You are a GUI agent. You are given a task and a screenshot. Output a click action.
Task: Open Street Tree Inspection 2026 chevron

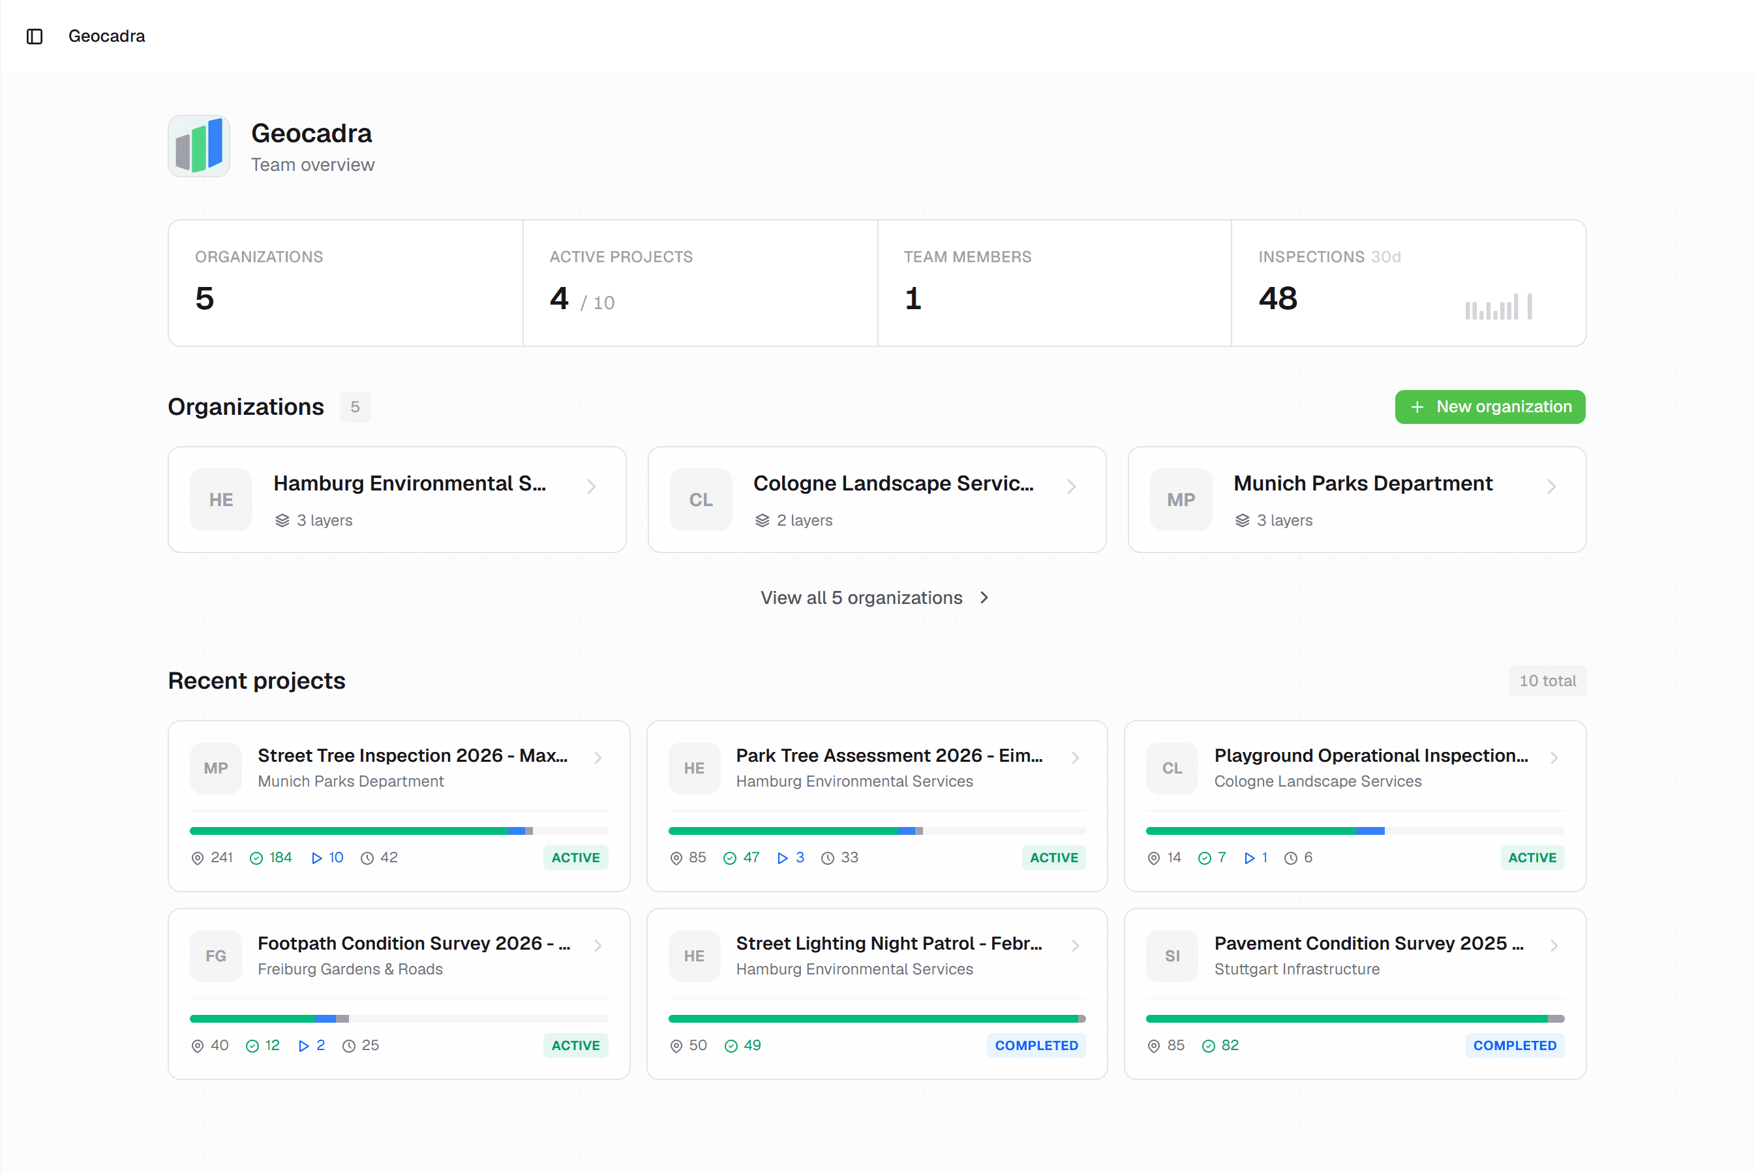[x=598, y=758]
